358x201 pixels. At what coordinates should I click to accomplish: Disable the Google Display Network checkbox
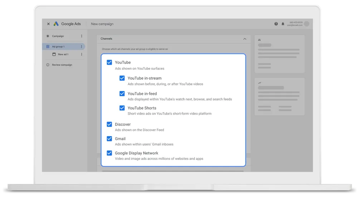pyautogui.click(x=110, y=153)
